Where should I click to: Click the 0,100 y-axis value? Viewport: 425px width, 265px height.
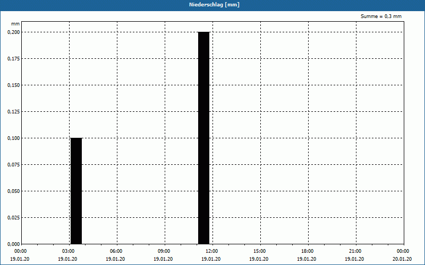click(x=14, y=138)
